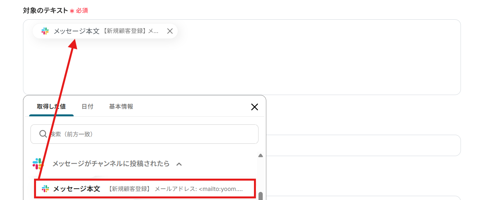Select the メッセージ本文 value in the list
Screen dimensions: 481x200
(77, 189)
